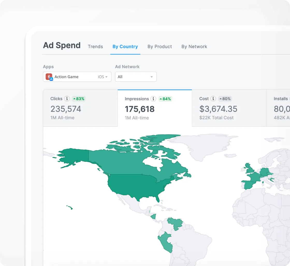Click the 80% cost change badge

click(x=225, y=99)
